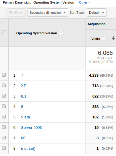
Task: Check the (not set) row checkbox
Action: pos(4,148)
